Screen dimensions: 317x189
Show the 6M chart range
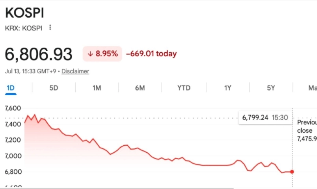tap(140, 88)
